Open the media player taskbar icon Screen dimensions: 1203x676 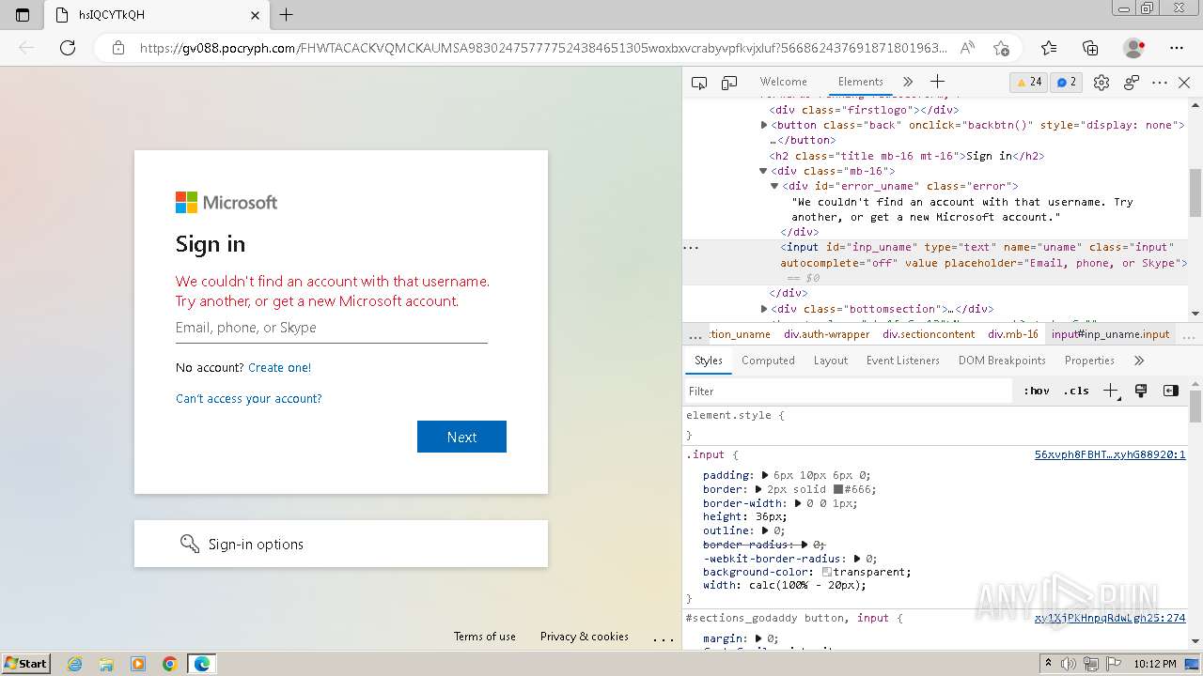point(138,664)
